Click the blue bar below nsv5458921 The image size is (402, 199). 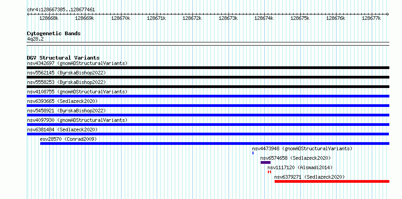(208, 115)
